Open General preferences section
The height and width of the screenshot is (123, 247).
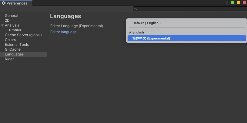pyautogui.click(x=12, y=16)
